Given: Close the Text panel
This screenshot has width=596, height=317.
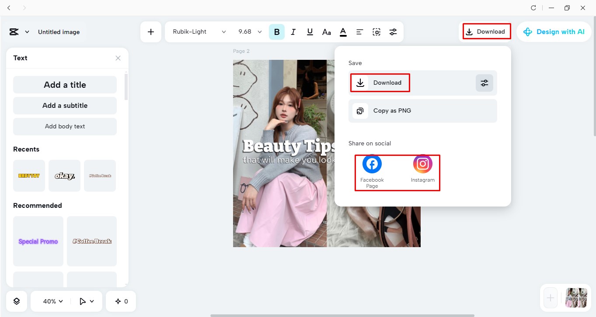Looking at the screenshot, I should point(118,58).
